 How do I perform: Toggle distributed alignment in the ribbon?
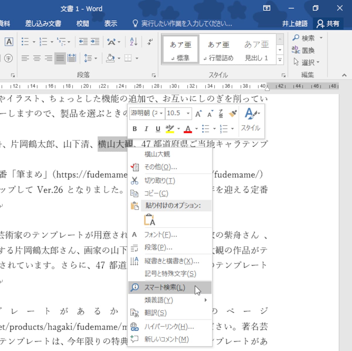coord(72,58)
